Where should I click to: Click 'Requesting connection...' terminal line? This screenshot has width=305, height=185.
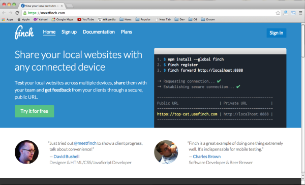189,81
